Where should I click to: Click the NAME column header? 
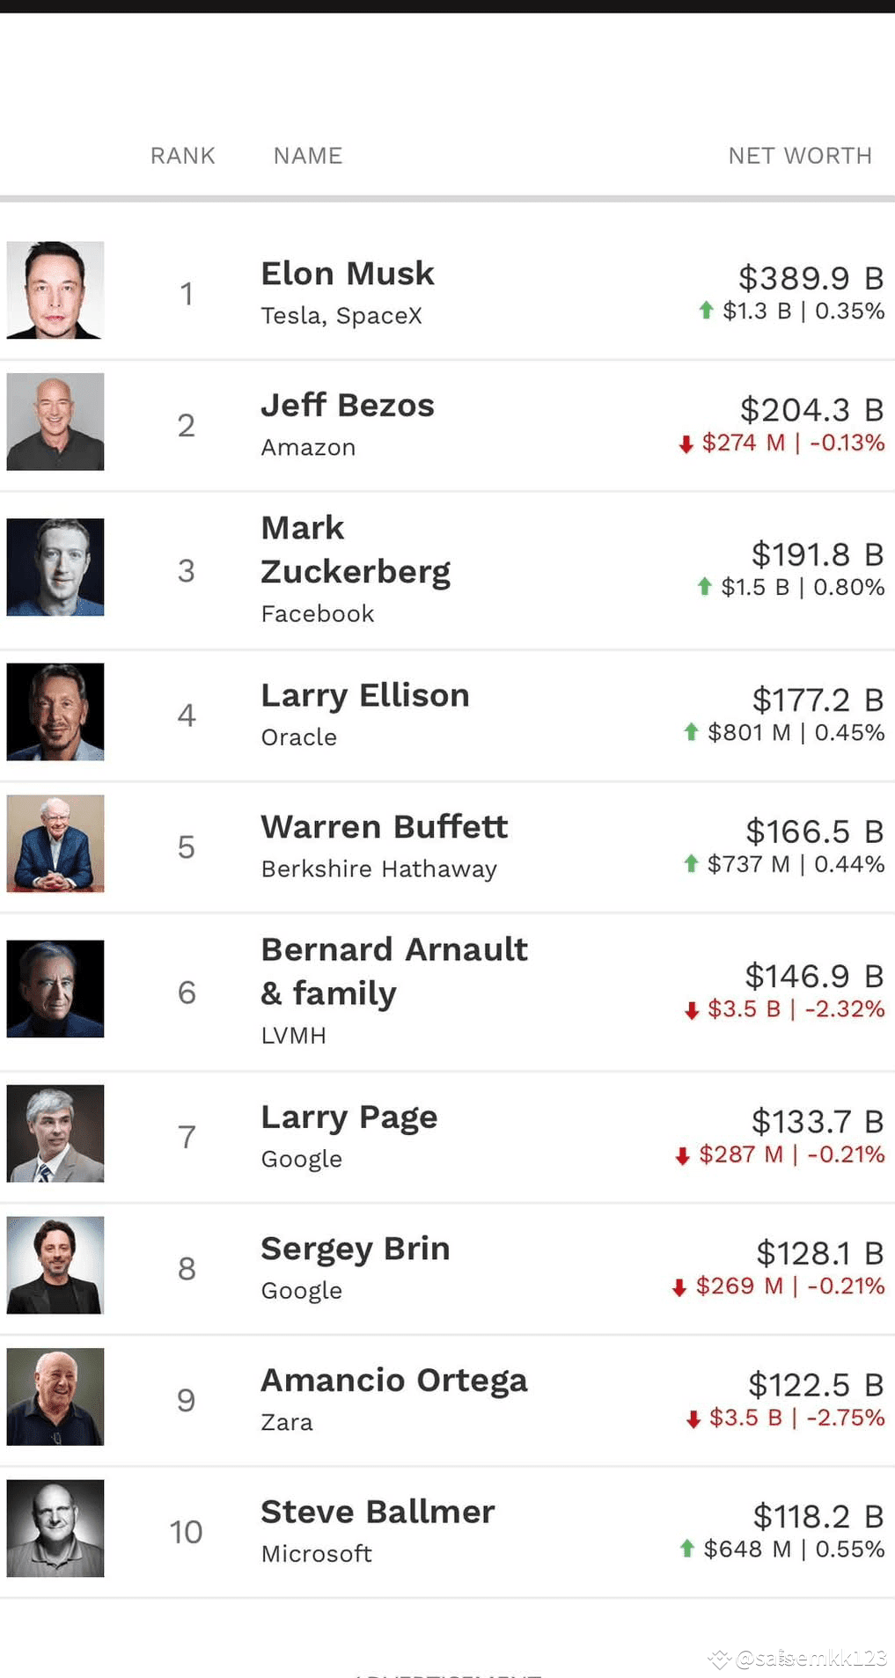coord(308,156)
